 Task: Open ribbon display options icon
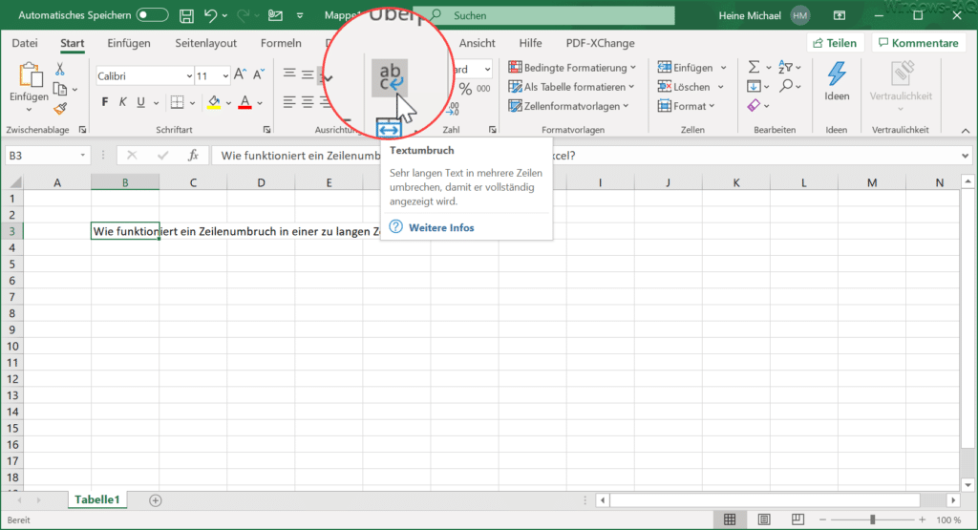click(x=840, y=15)
